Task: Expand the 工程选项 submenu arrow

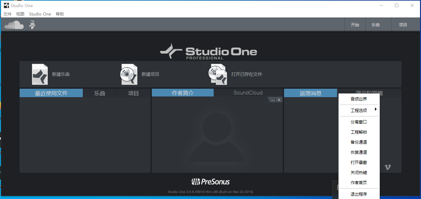Action: click(376, 109)
